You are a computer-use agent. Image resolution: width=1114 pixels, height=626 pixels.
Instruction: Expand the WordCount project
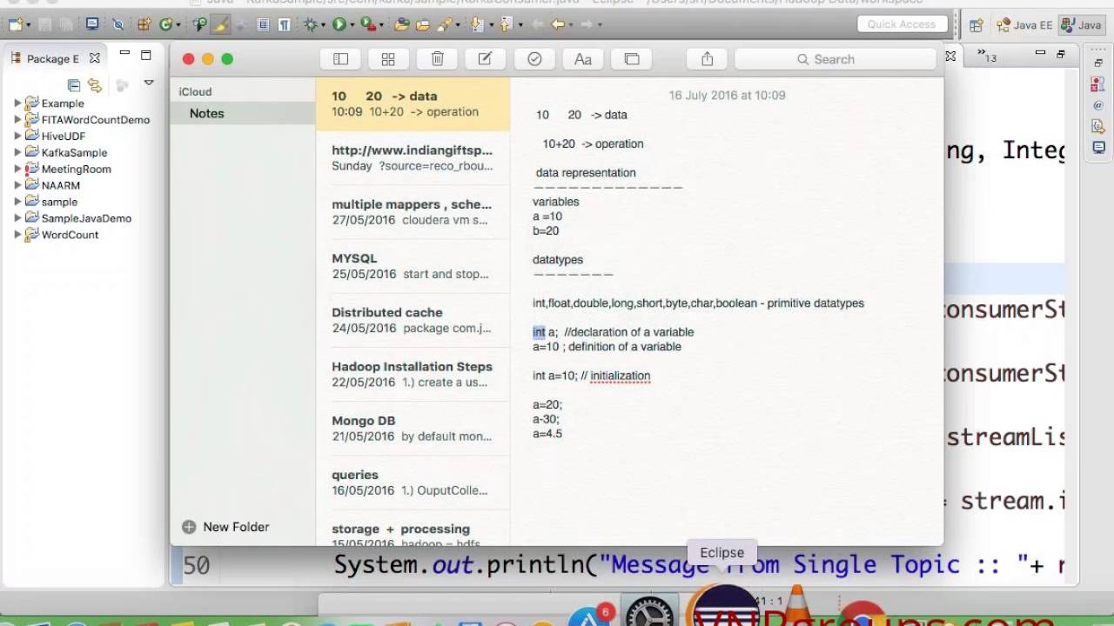17,235
